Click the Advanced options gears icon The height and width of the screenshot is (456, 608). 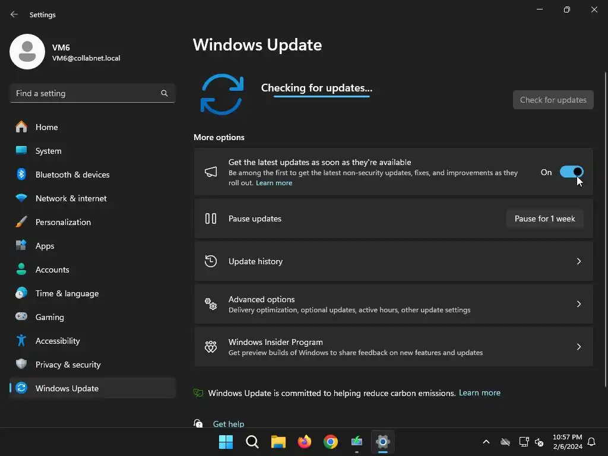(x=211, y=304)
